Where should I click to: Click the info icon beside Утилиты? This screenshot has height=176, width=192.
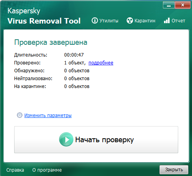(x=94, y=20)
